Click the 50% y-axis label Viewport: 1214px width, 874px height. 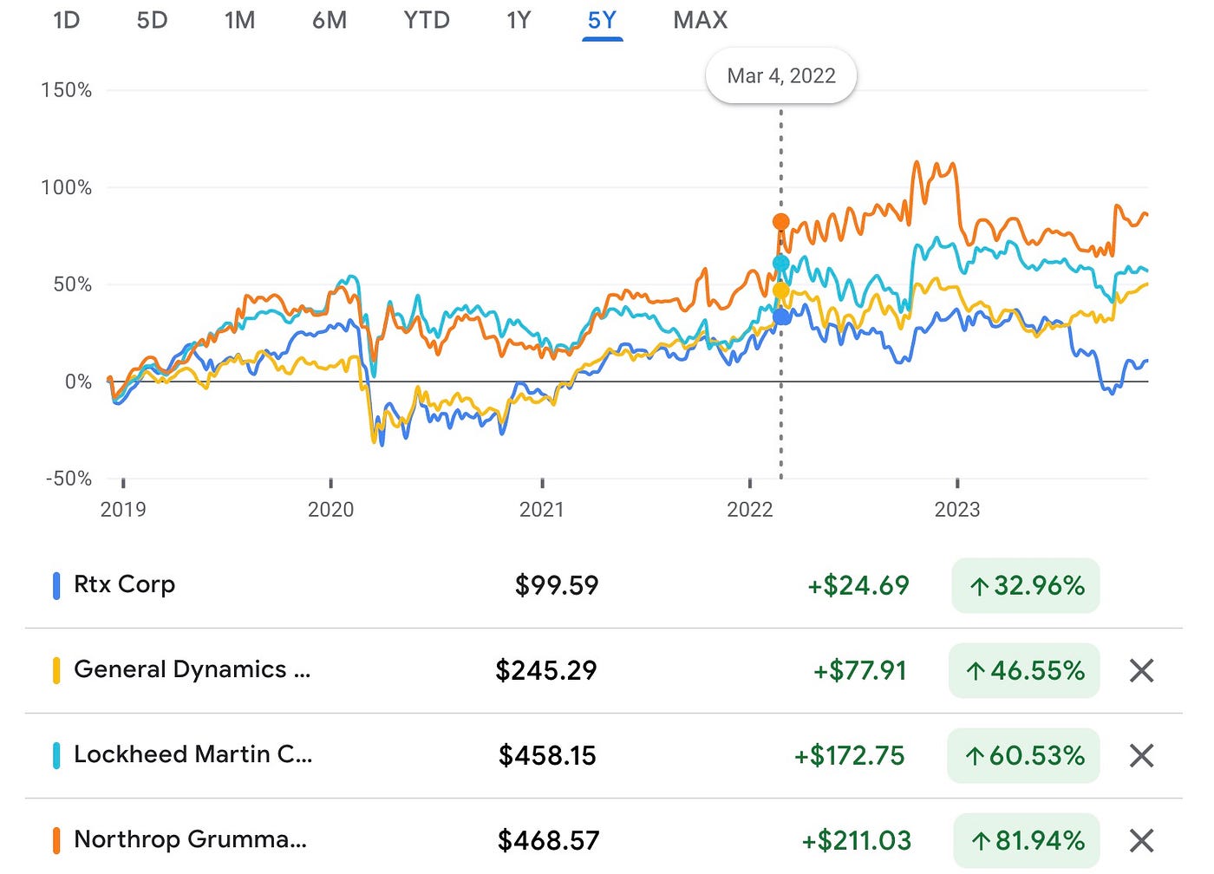tap(72, 284)
